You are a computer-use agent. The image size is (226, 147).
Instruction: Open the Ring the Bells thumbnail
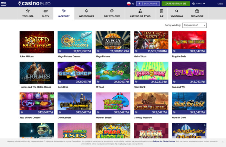pos(189,42)
